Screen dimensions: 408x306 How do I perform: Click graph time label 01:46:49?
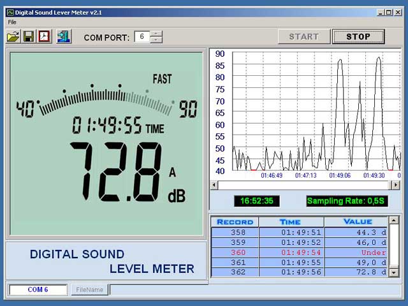[272, 176]
